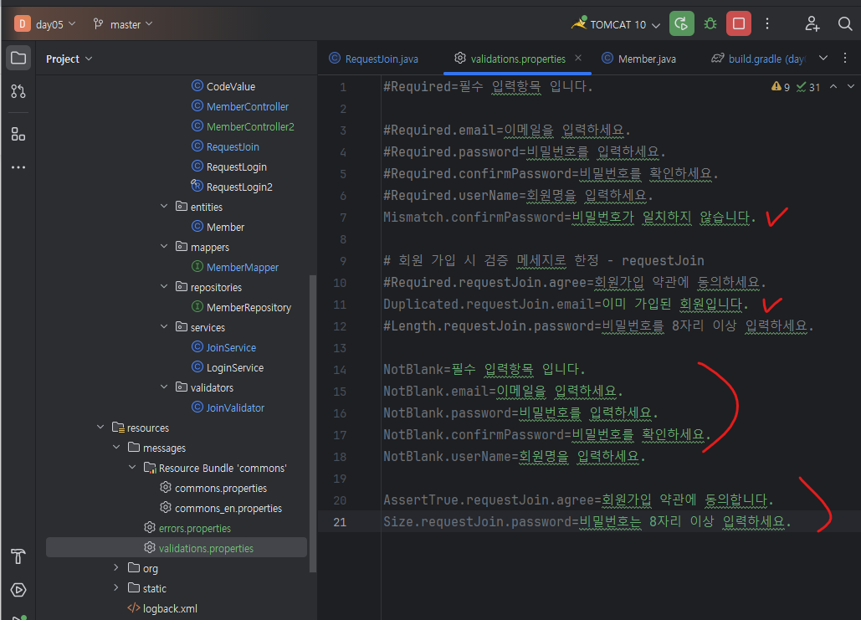Switch to the RequestJoin.java tab
Image resolution: width=861 pixels, height=620 pixels.
[381, 59]
